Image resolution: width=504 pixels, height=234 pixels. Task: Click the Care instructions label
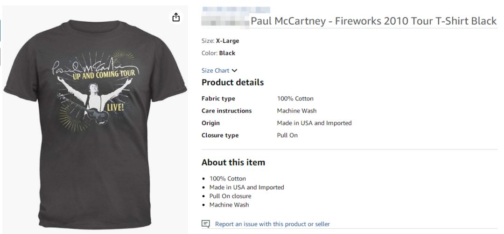(226, 111)
